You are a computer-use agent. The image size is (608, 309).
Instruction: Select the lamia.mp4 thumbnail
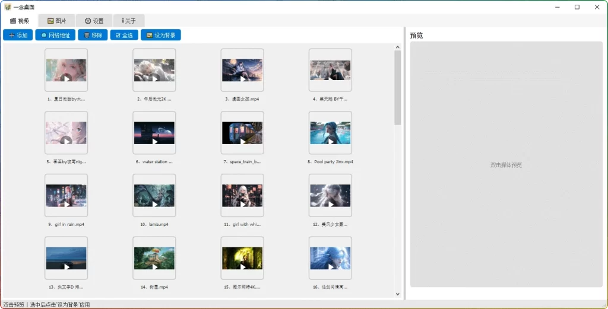point(154,196)
